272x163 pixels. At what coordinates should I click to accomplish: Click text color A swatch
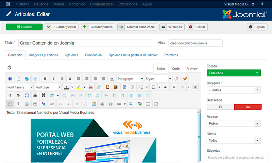click(66, 87)
